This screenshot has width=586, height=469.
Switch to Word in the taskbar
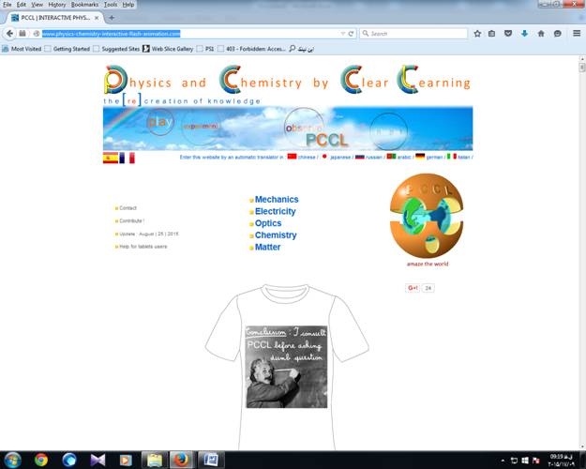[211, 460]
